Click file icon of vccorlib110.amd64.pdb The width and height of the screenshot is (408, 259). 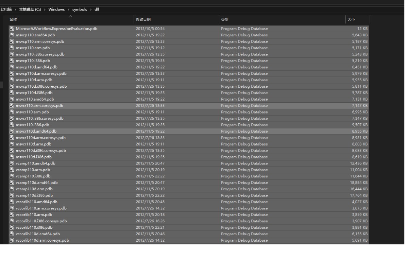tap(12, 202)
